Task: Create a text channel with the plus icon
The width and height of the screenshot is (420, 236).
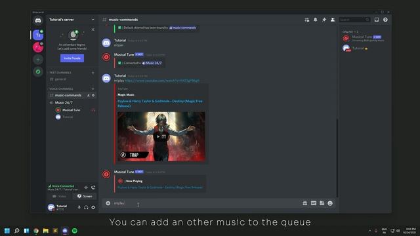Action: coord(93,73)
